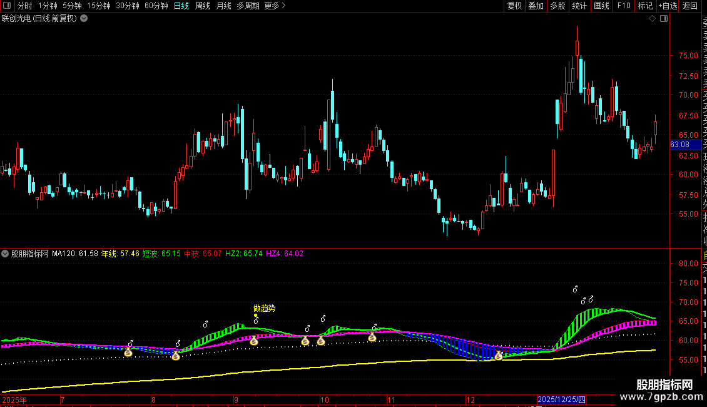Image resolution: width=707 pixels, height=407 pixels.
Task: Click the 做趋势 trend label marker
Action: tap(264, 308)
